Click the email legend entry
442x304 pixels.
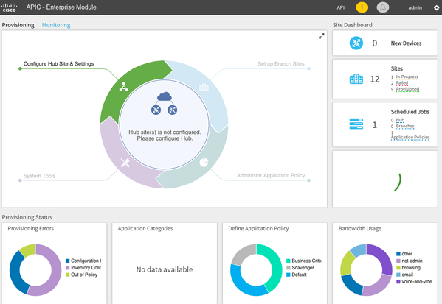(x=404, y=275)
